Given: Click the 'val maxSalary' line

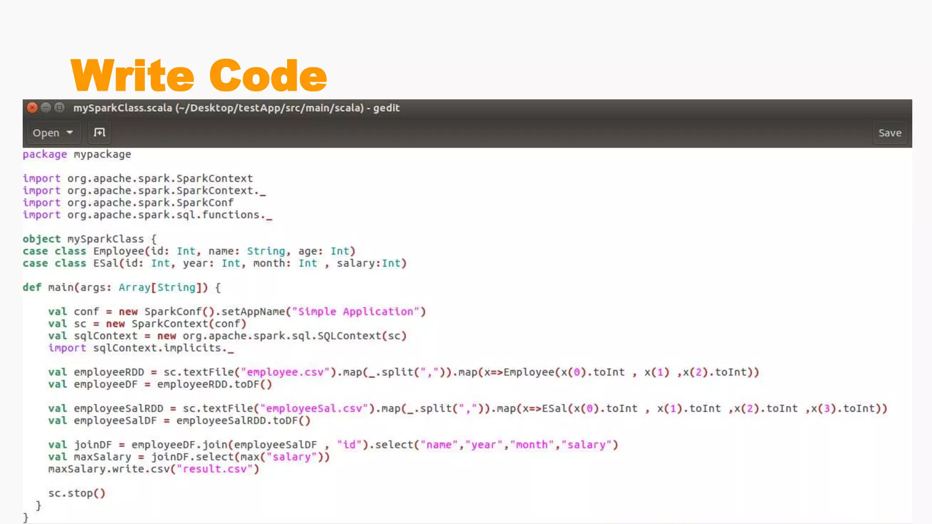Looking at the screenshot, I should [x=189, y=457].
